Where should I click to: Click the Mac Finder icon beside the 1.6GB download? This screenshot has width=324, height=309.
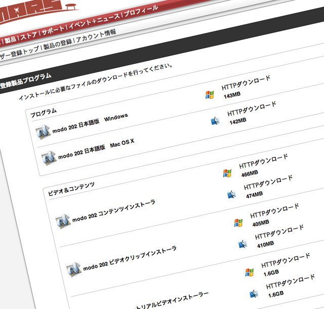point(254,294)
